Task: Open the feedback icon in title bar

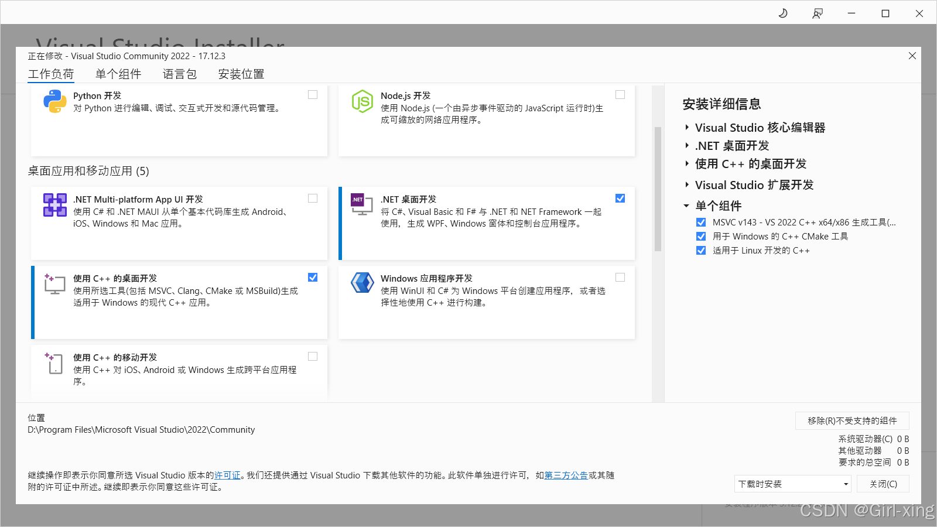Action: click(817, 13)
